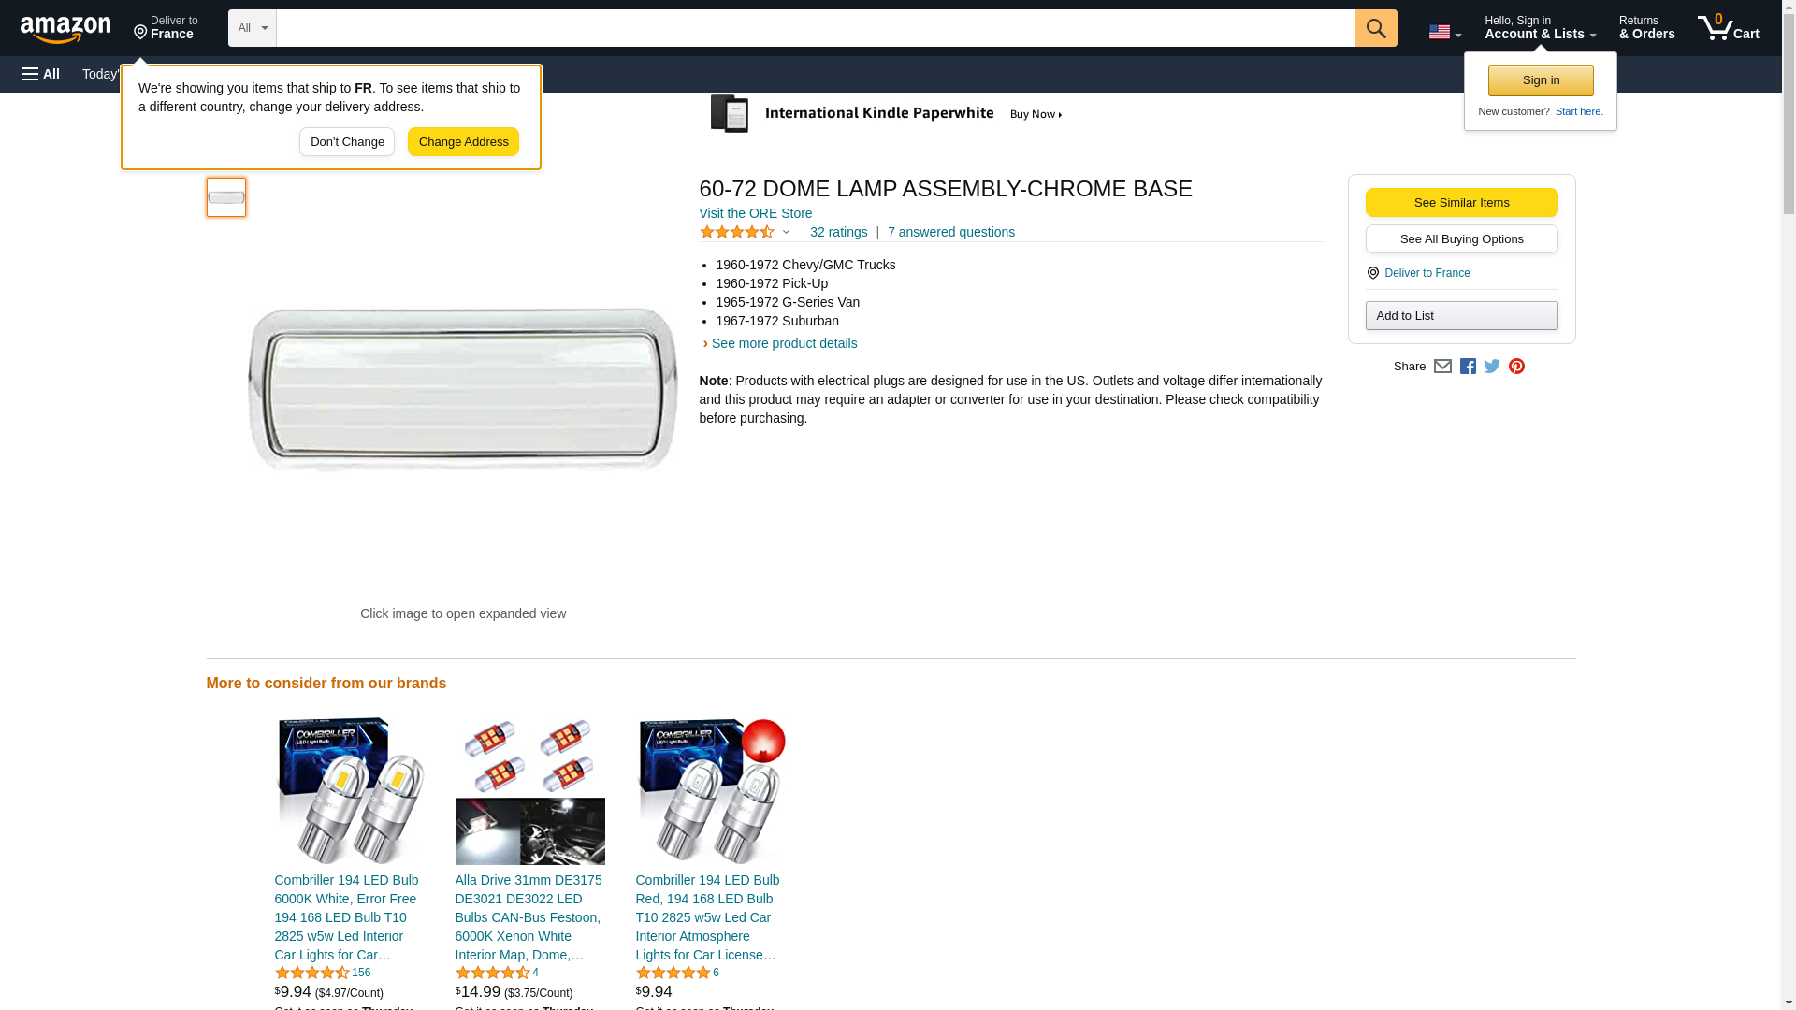Click into the search input field
Screen dimensions: 1796x1010
pos(816,28)
